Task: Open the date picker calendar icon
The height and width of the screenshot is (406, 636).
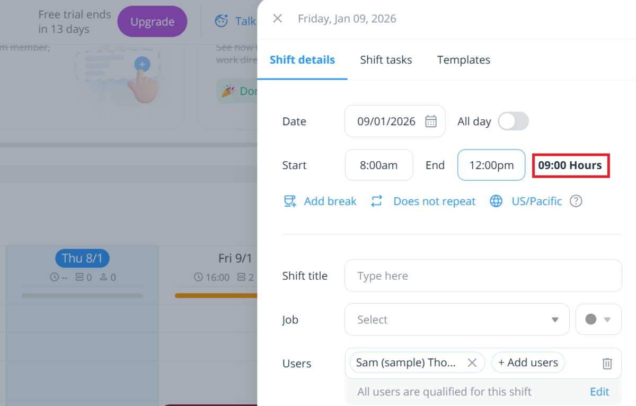Action: (432, 121)
